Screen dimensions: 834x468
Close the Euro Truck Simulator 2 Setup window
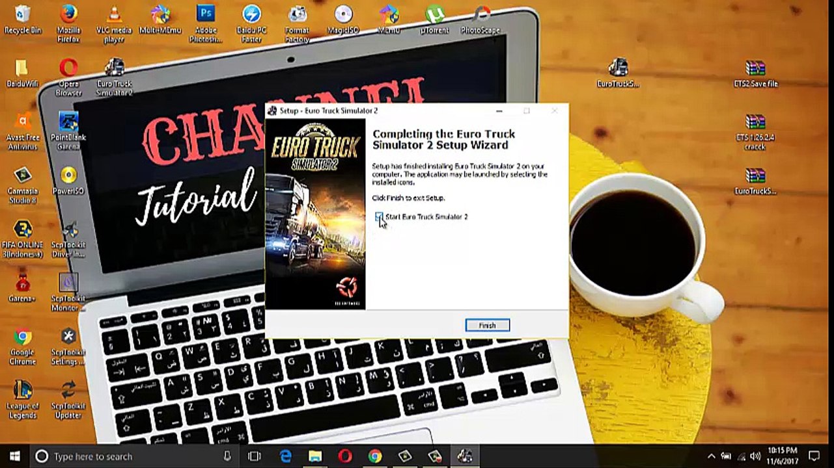pos(554,110)
